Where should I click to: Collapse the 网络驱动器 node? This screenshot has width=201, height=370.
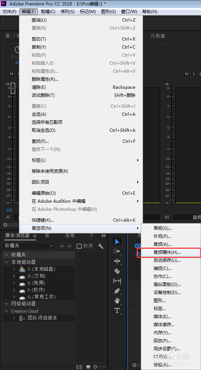[6, 304]
